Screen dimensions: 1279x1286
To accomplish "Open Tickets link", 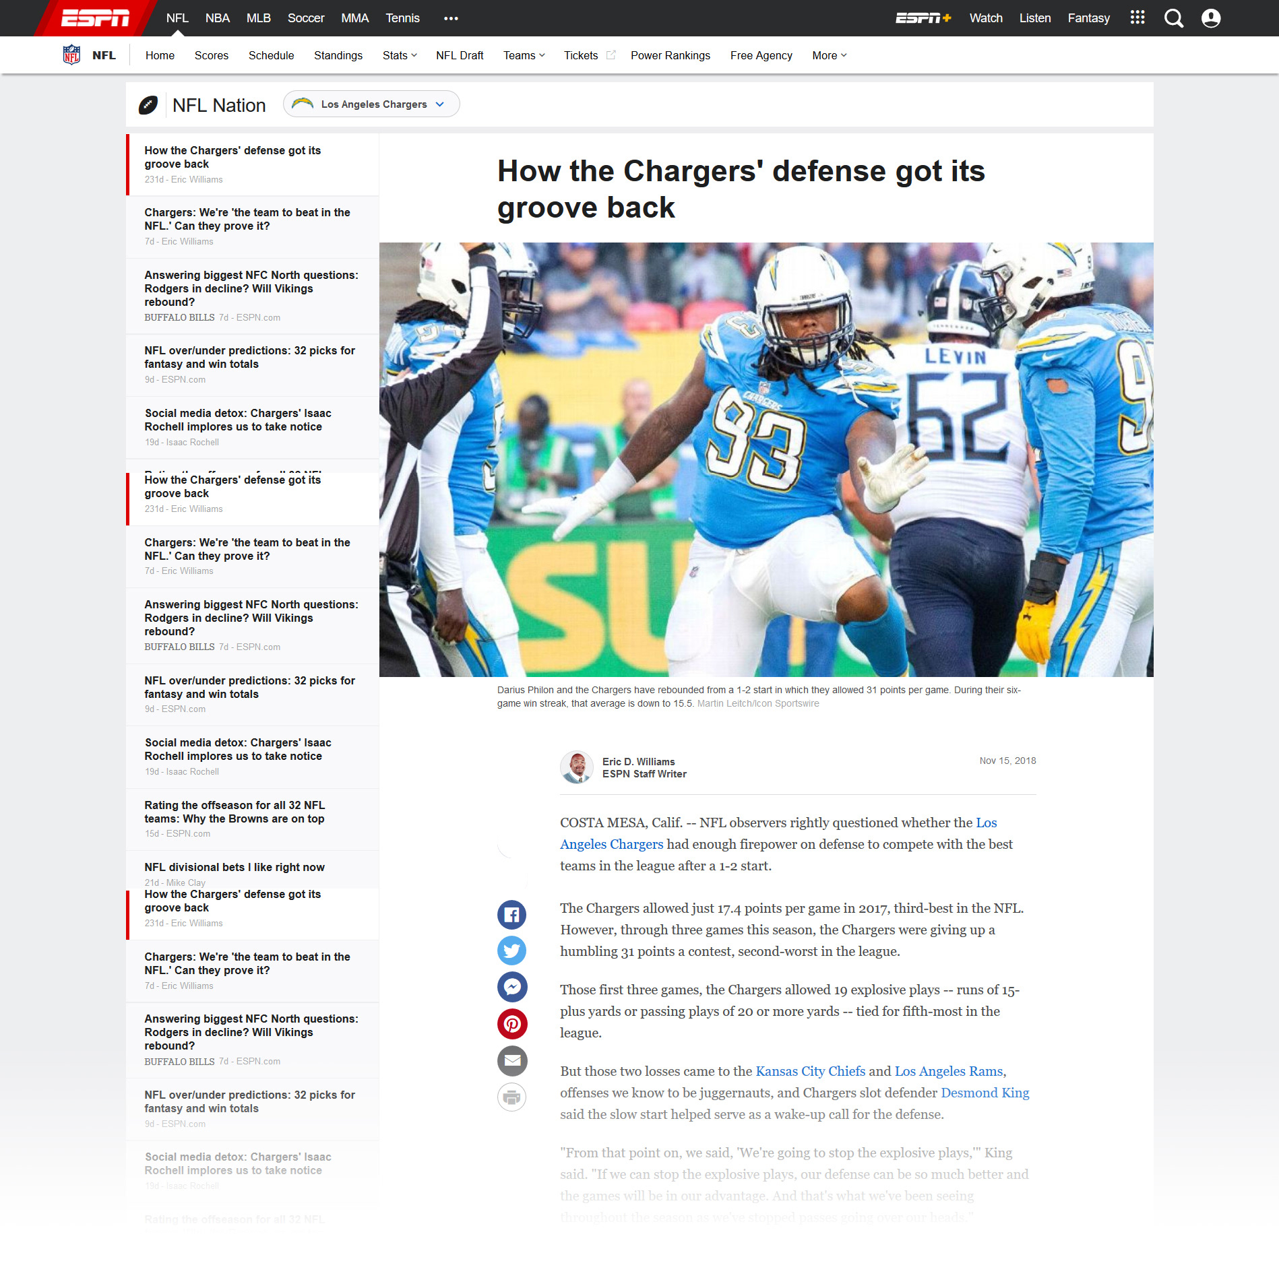I will pos(581,55).
